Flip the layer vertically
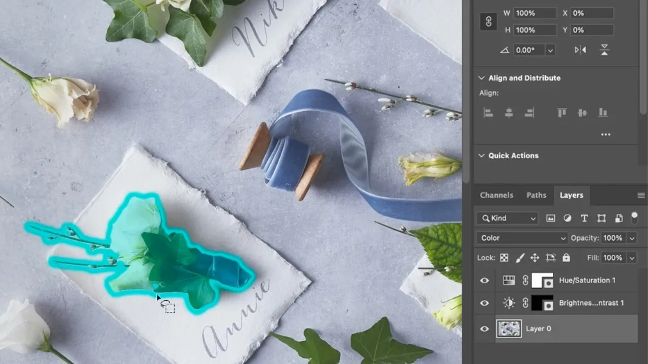This screenshot has height=364, width=648. click(x=604, y=50)
